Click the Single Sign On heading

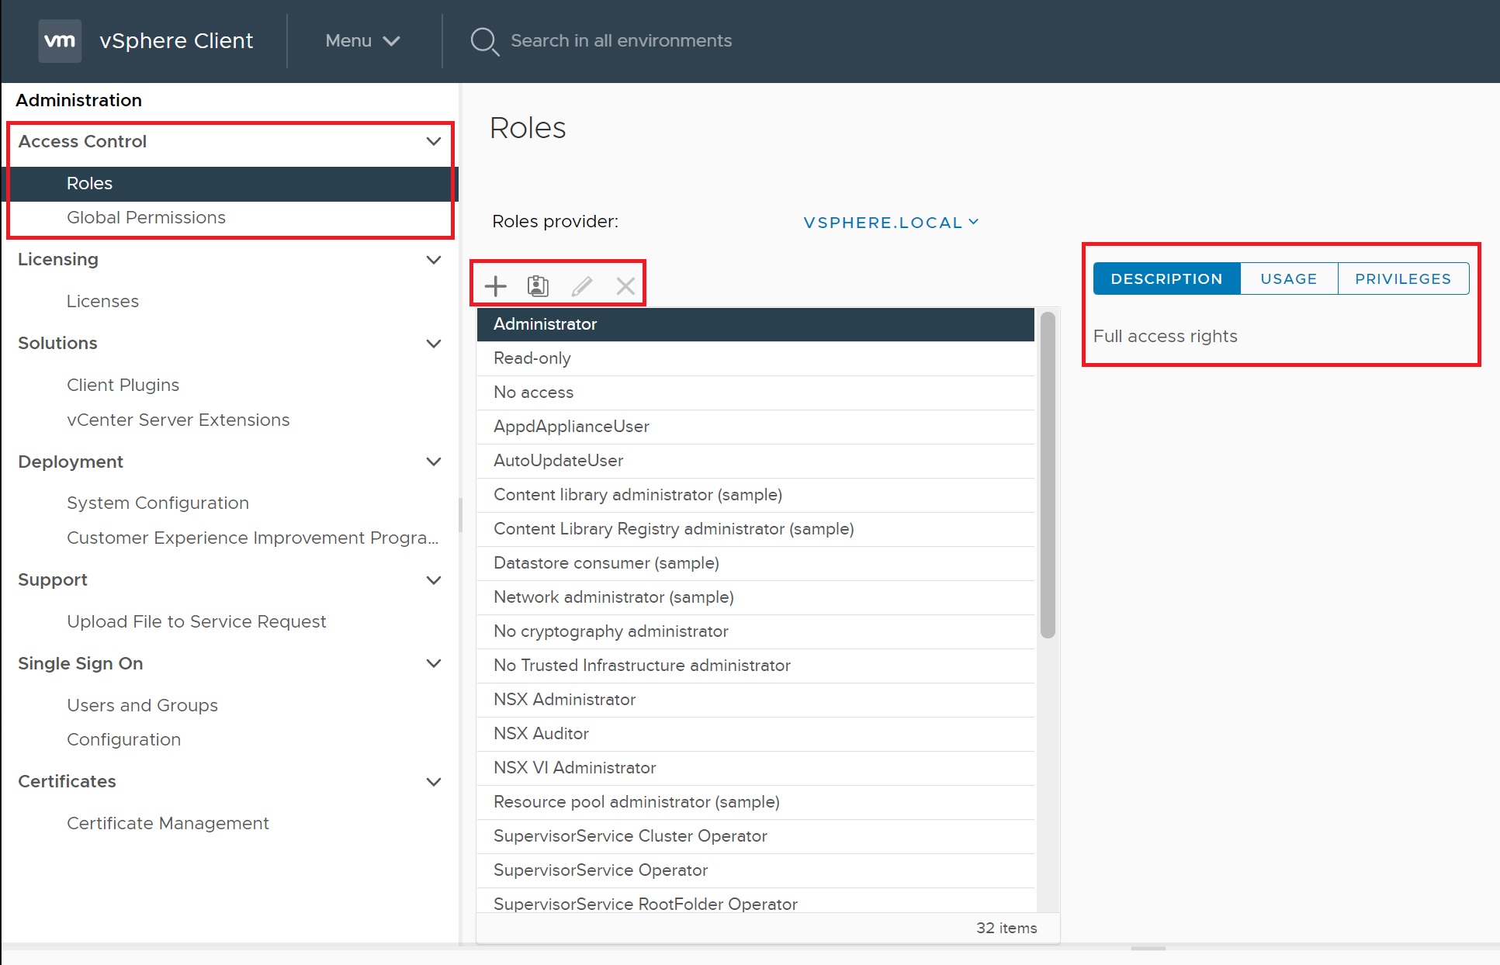(x=81, y=663)
